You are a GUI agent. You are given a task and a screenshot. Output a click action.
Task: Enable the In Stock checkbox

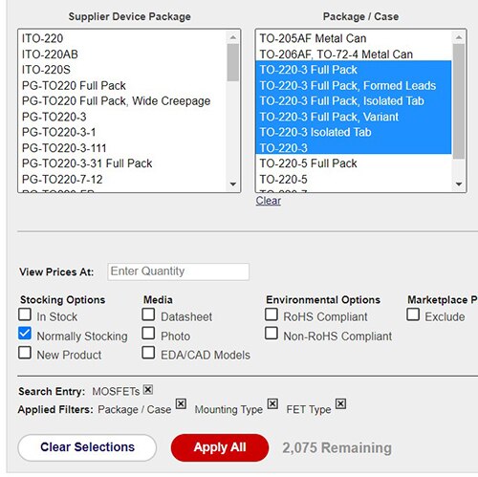(25, 314)
